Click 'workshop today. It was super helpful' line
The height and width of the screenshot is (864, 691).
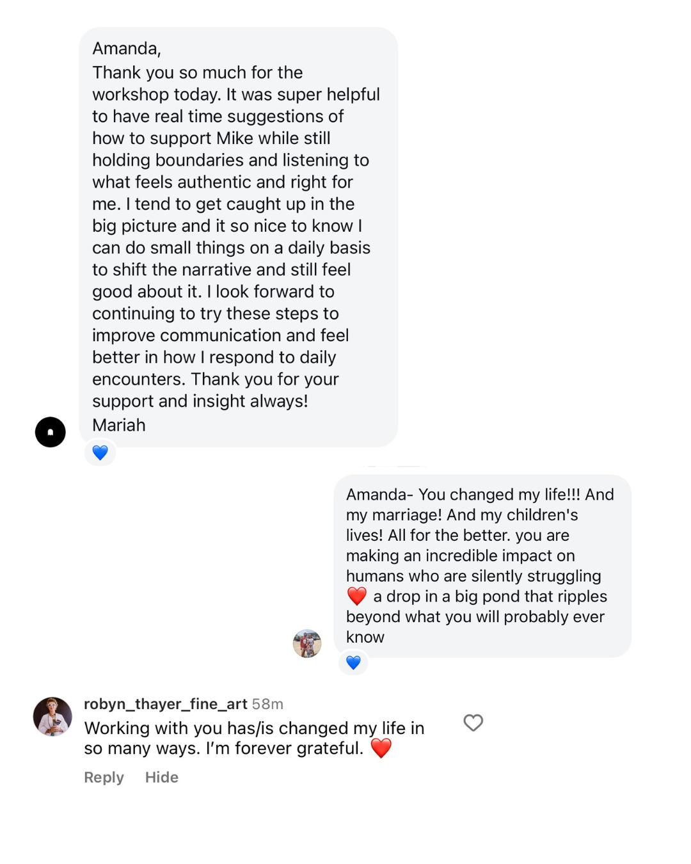236,94
